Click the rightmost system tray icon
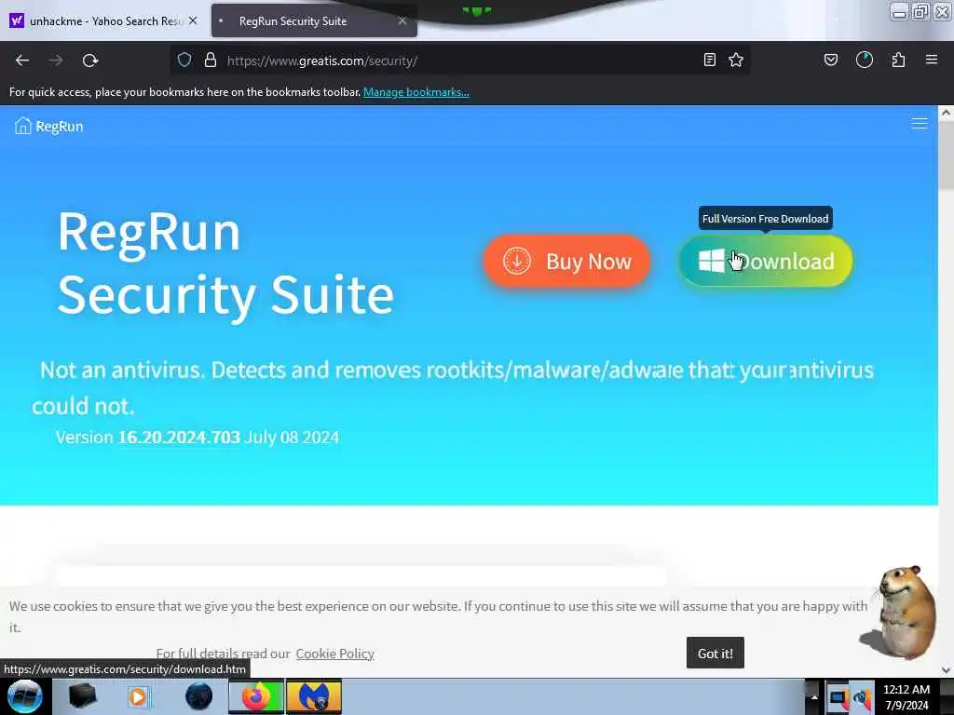Image resolution: width=954 pixels, height=715 pixels. 862,697
